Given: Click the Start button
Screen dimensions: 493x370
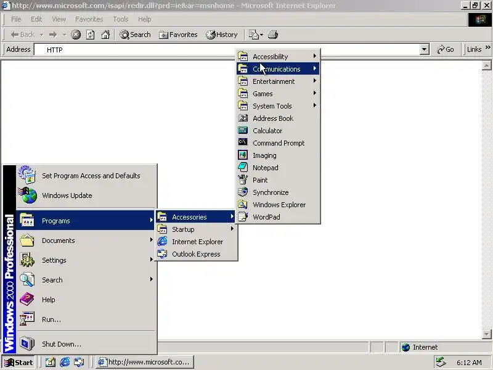Looking at the screenshot, I should coord(18,363).
